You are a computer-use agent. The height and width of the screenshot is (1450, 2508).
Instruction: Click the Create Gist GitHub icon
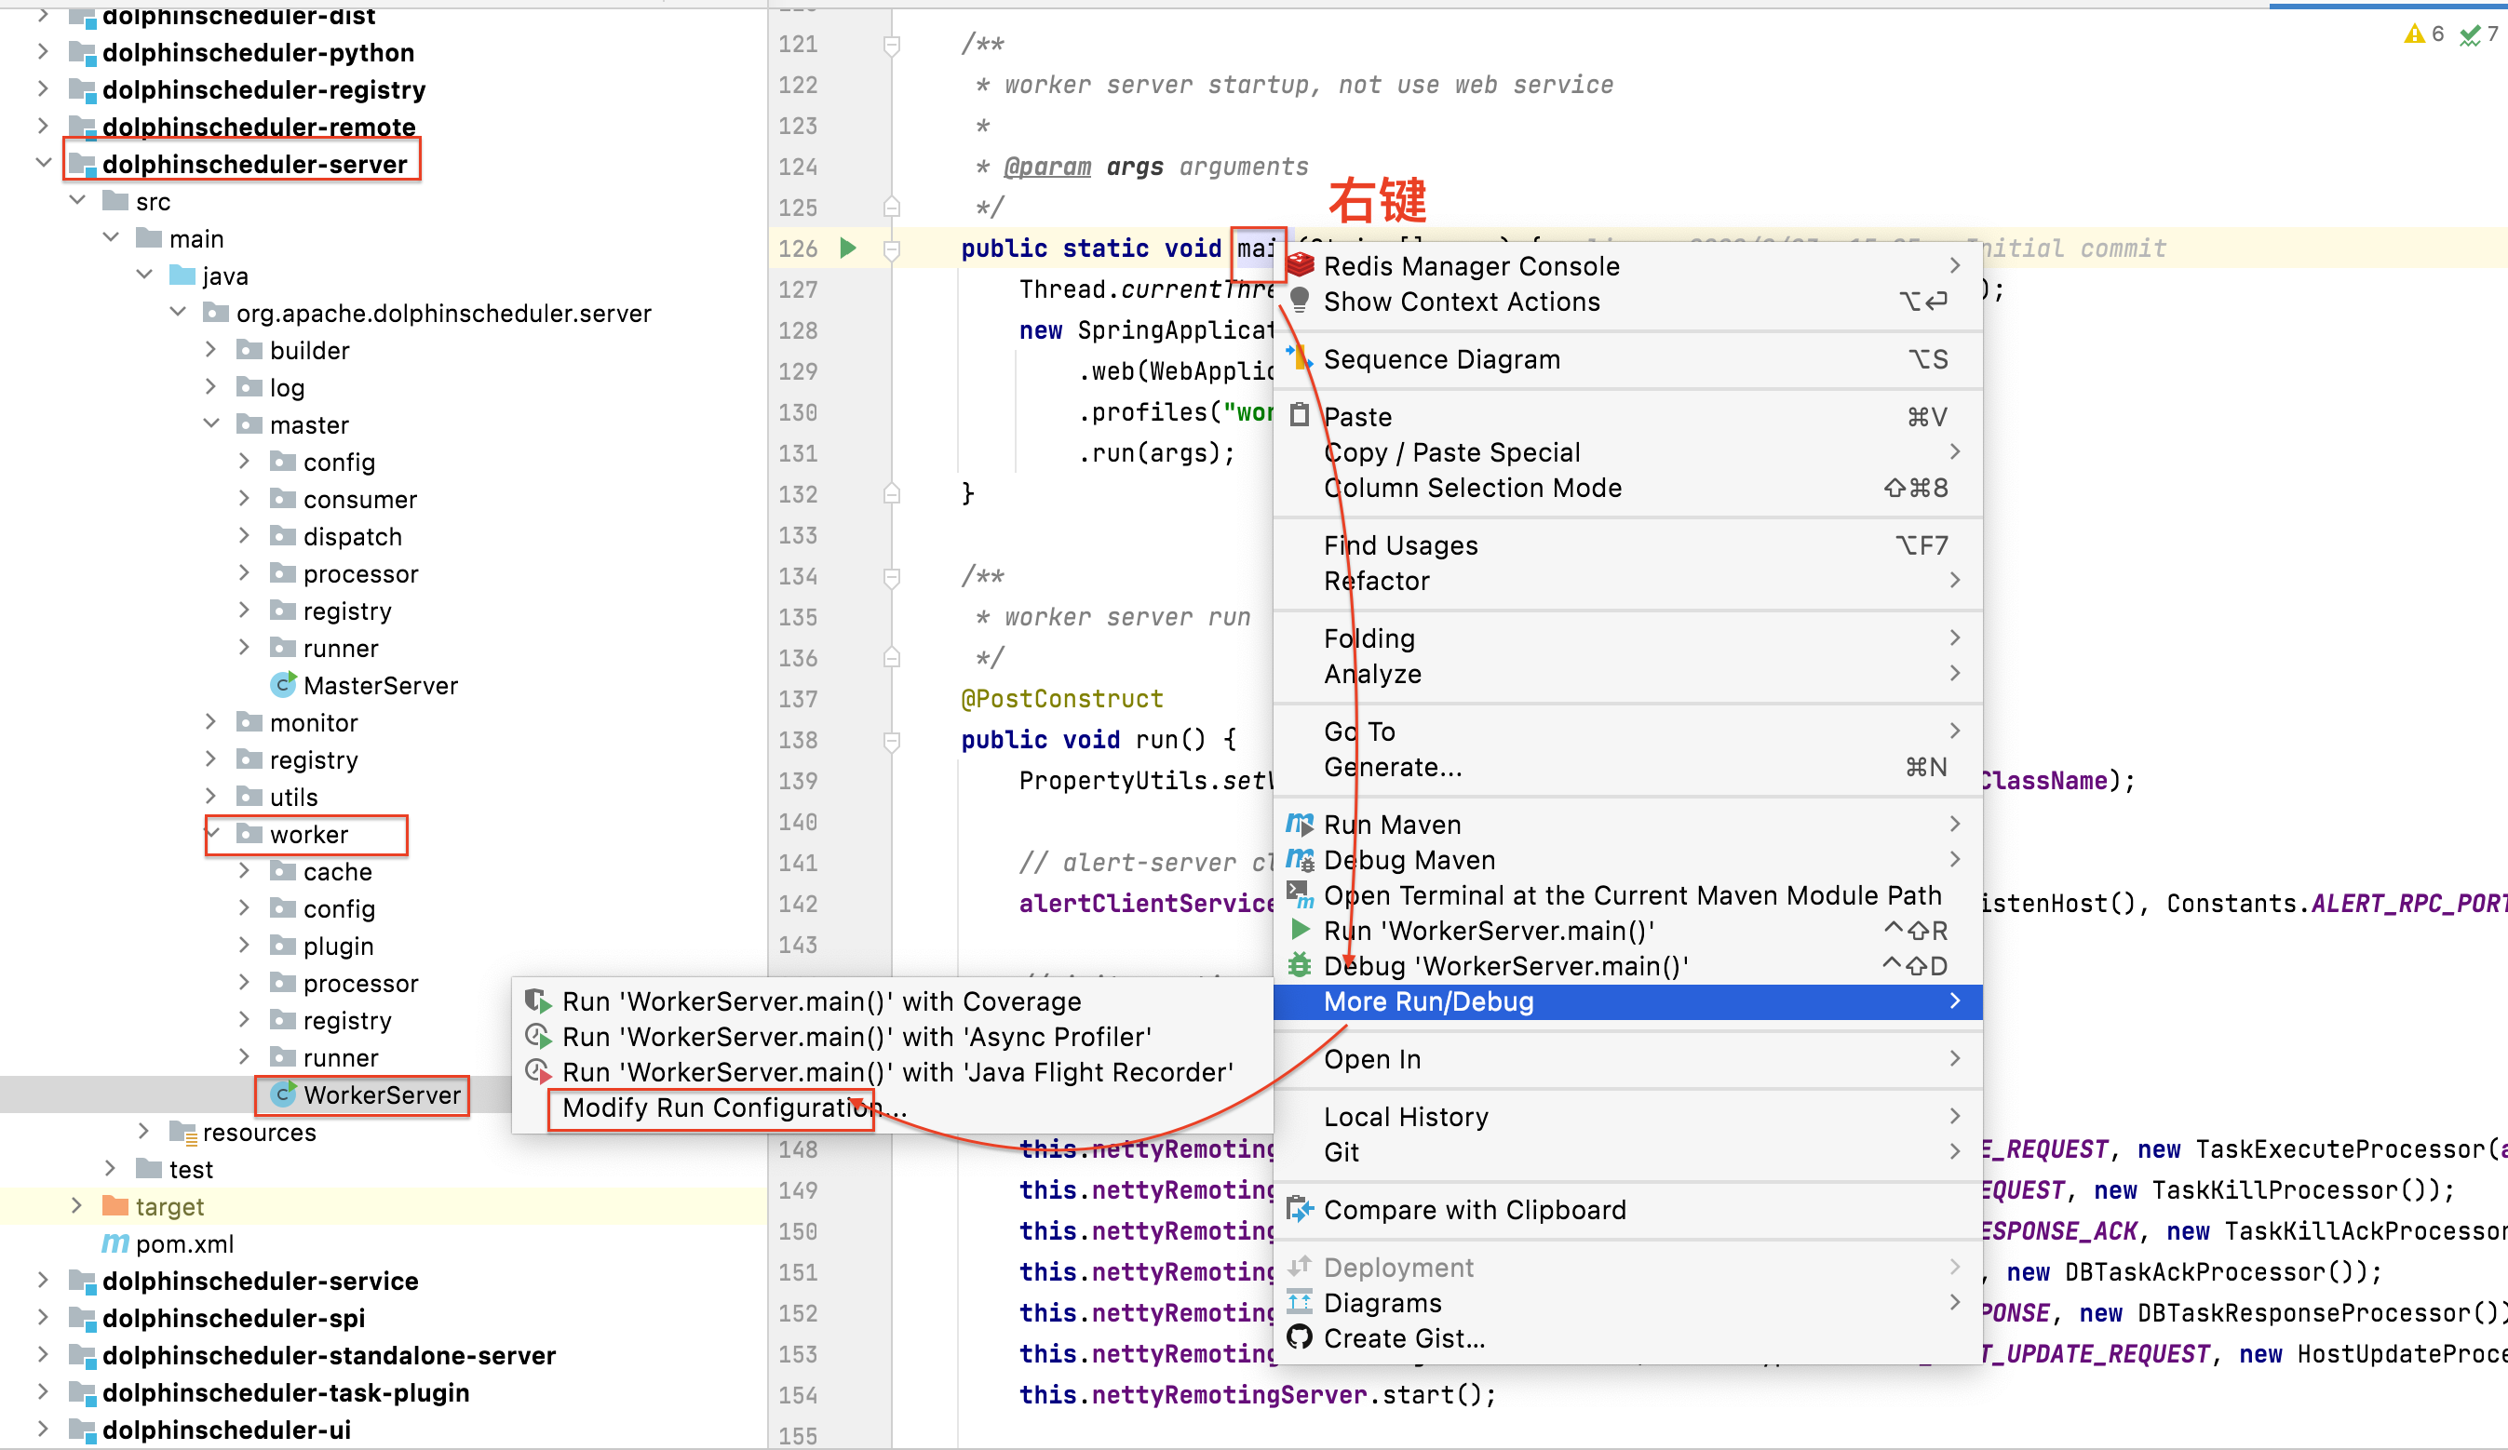(1300, 1337)
